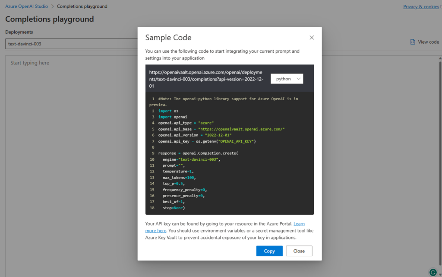442x277 pixels.
Task: Click the View code icon
Action: 413,42
